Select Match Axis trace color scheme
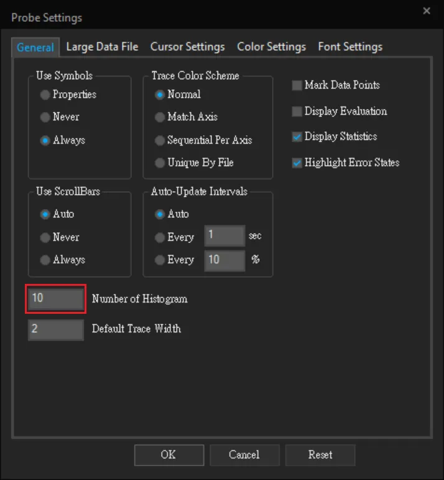 tap(160, 118)
